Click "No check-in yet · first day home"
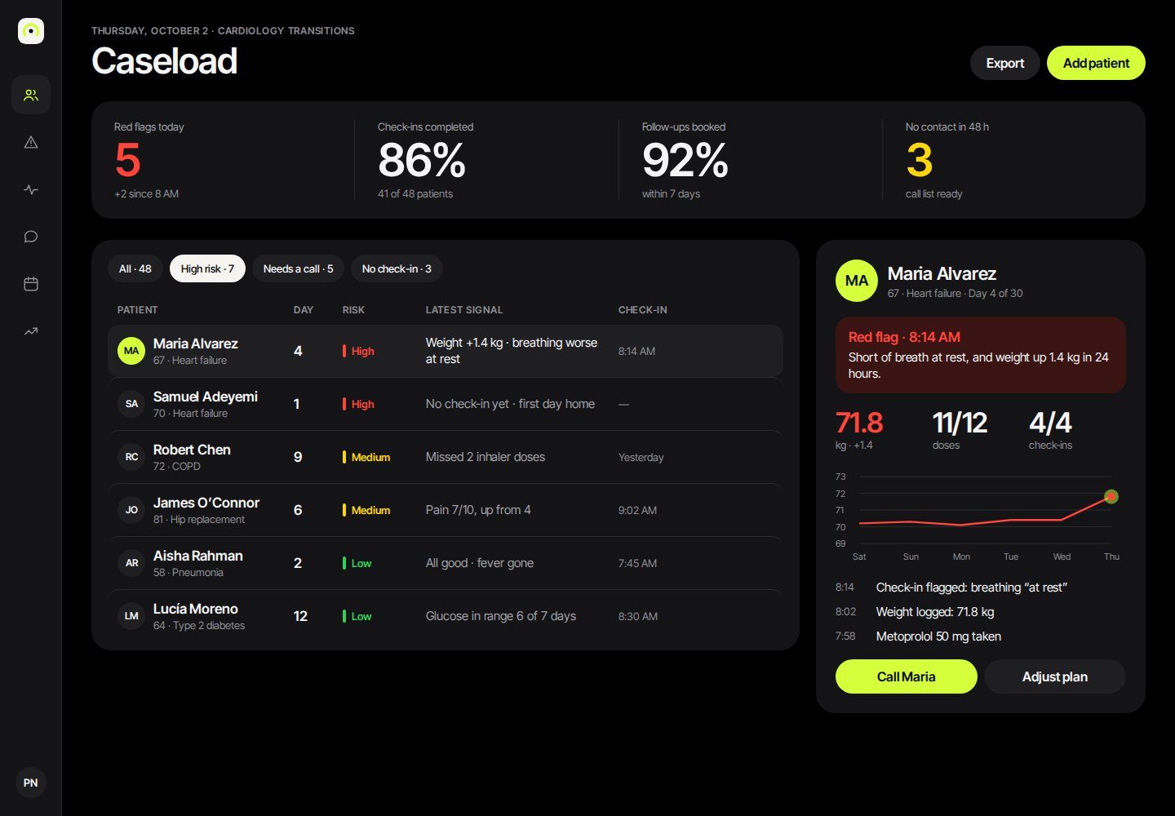 510,404
